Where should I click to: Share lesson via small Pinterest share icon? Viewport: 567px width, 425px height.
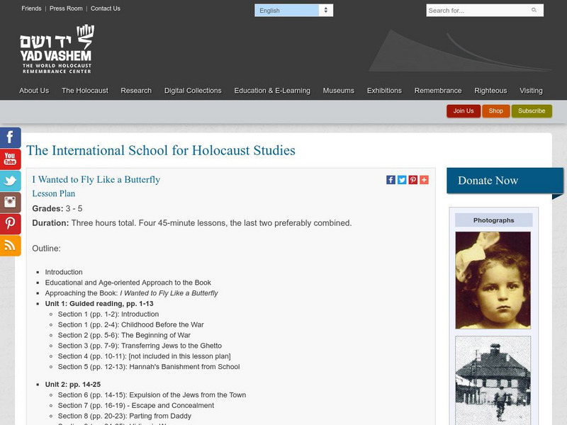point(413,180)
